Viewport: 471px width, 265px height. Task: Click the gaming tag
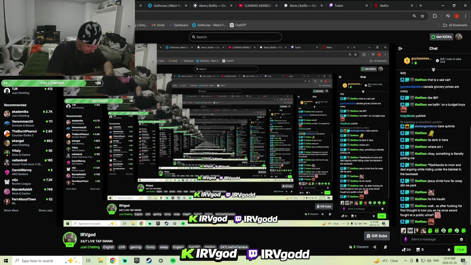(135, 247)
